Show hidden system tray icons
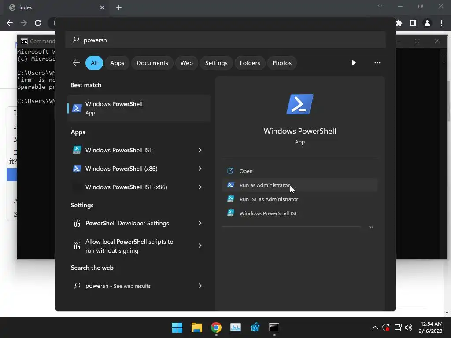The width and height of the screenshot is (451, 338). pos(375,327)
